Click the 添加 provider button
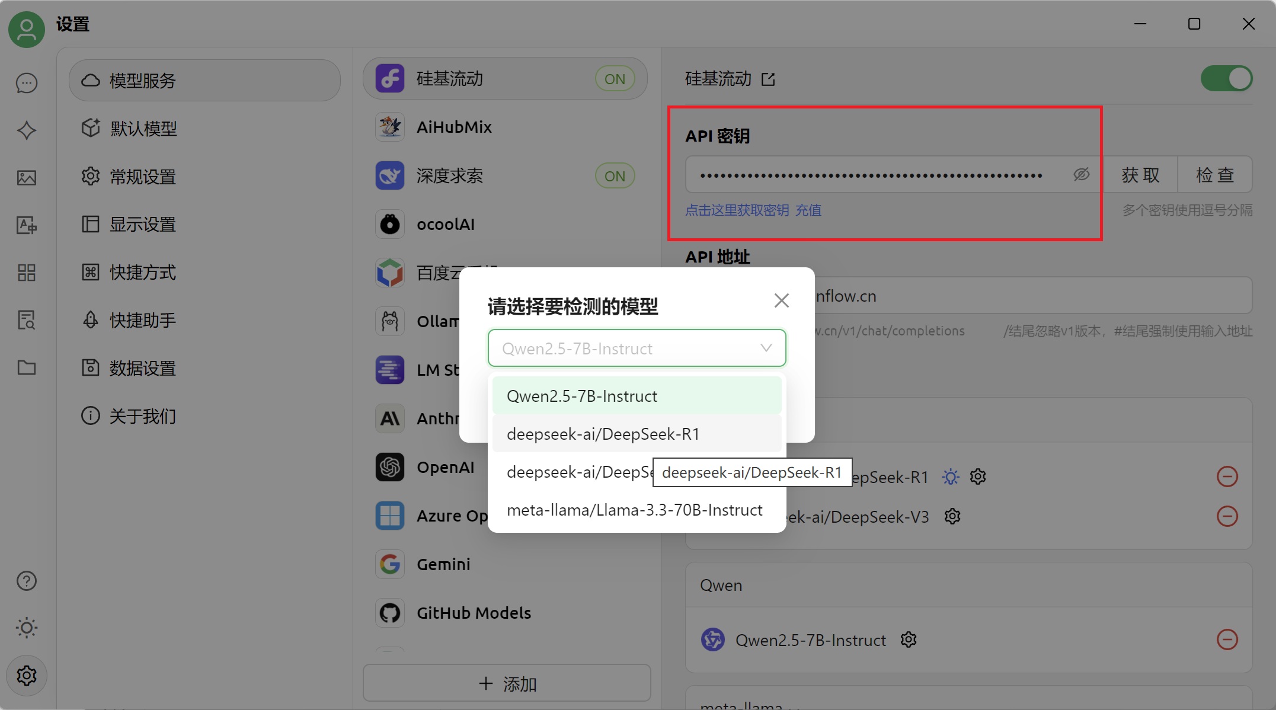Viewport: 1276px width, 710px height. pos(507,683)
